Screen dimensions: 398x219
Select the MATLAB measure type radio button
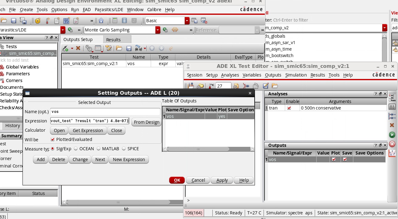point(99,149)
